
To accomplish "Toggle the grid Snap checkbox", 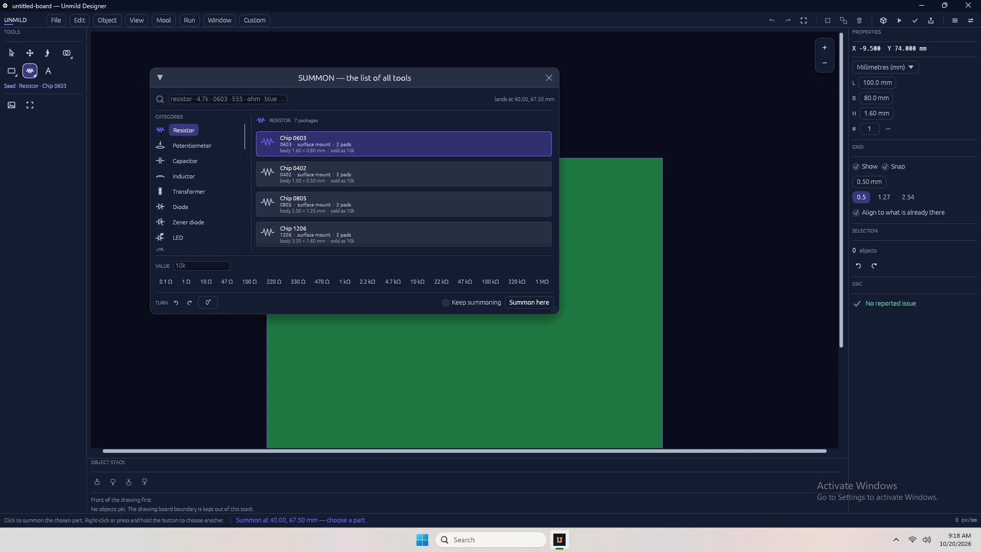I will point(885,167).
